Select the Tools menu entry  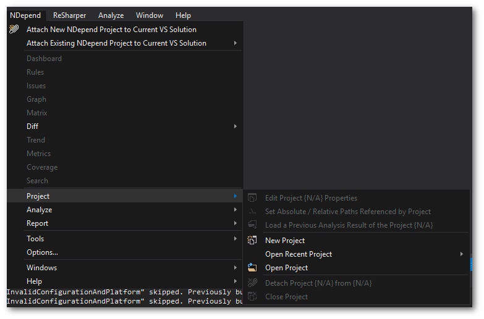pos(125,239)
